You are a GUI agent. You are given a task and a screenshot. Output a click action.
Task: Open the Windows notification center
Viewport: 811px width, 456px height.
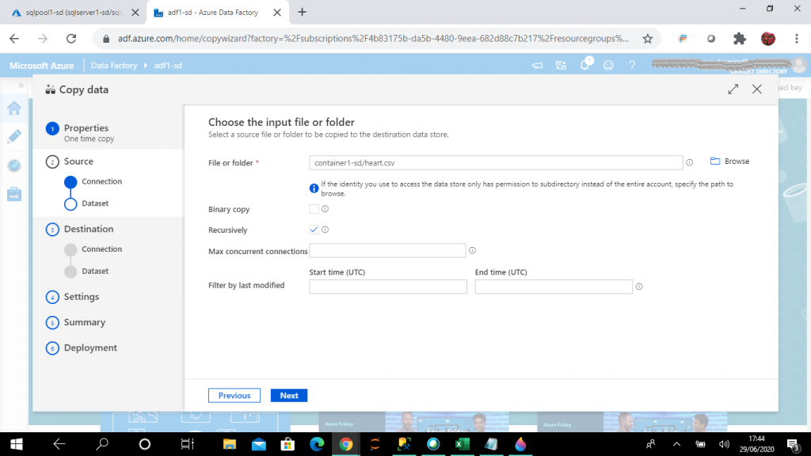pyautogui.click(x=794, y=444)
